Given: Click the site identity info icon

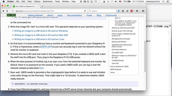Looking at the screenshot, I should point(11,11).
